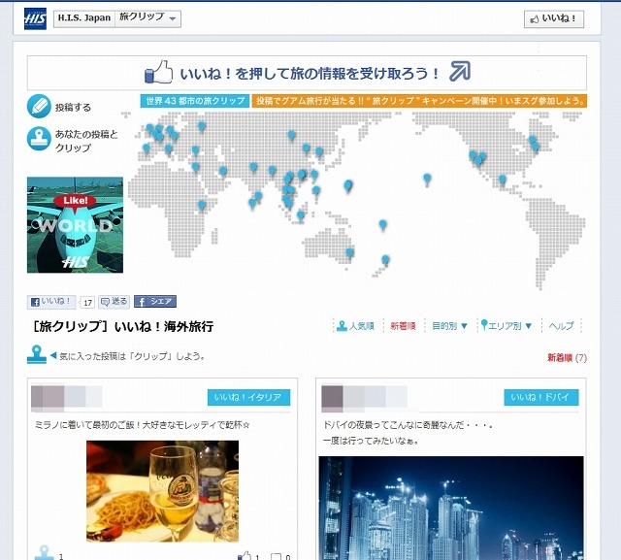
Task: Click the Like! WORLD airplane thumbnail
Action: coord(75,224)
